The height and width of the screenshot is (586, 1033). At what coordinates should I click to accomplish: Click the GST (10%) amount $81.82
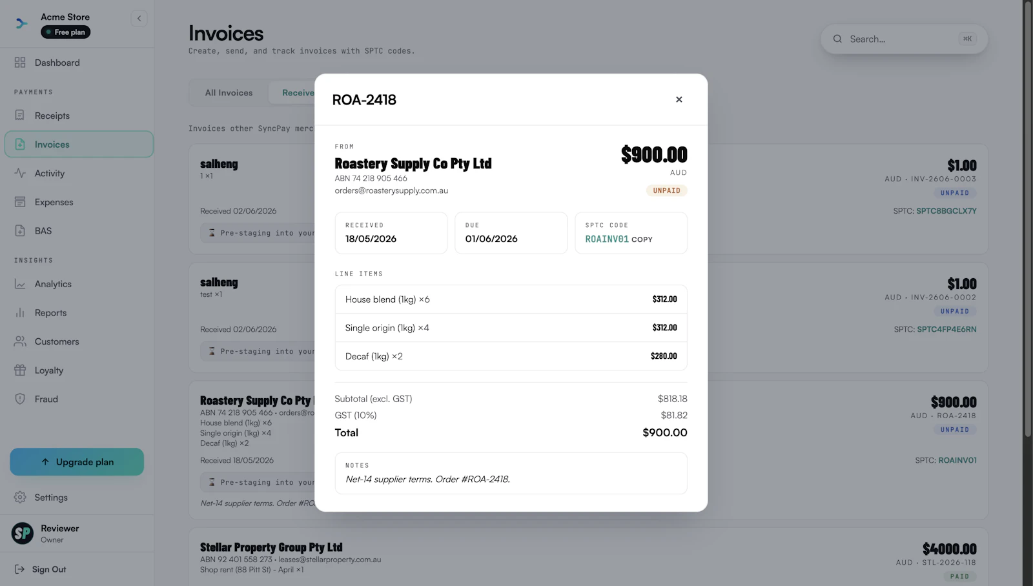673,415
